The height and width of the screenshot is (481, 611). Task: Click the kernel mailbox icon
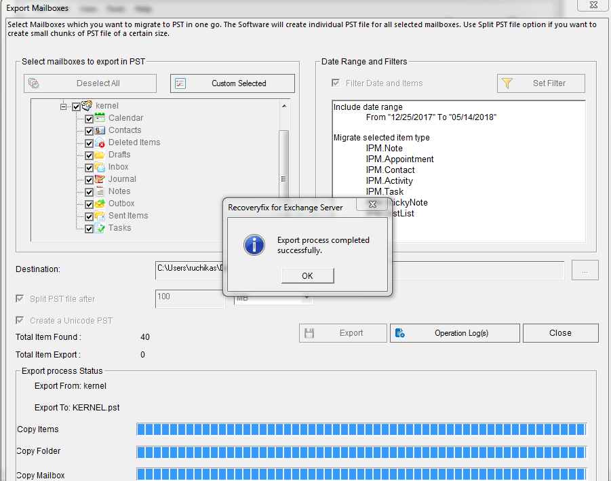[87, 105]
